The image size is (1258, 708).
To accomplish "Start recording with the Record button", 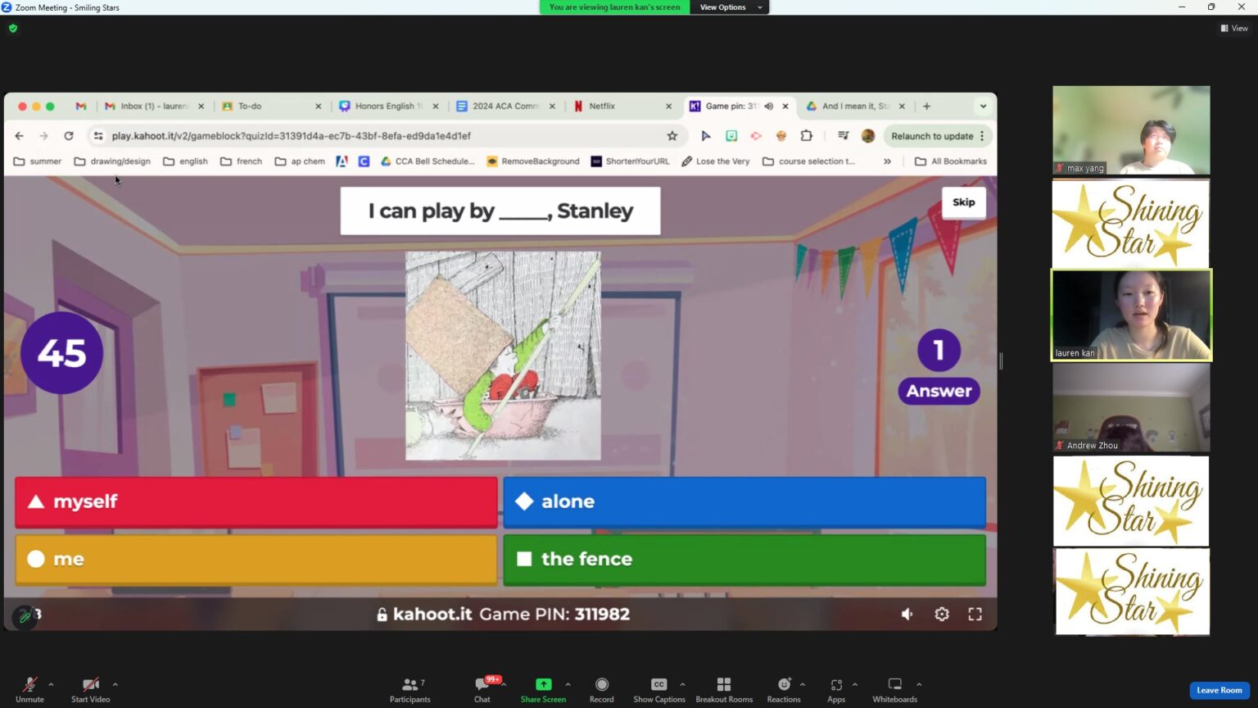I will click(601, 689).
